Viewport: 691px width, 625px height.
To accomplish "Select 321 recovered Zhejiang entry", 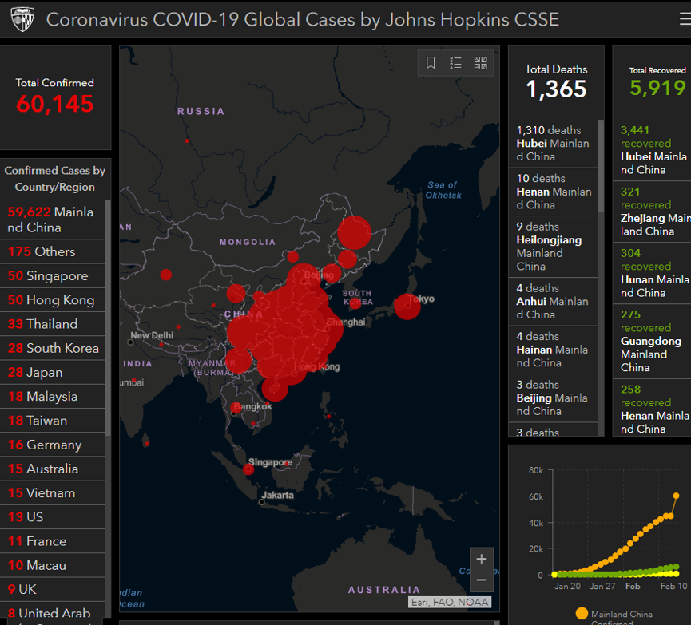I will pyautogui.click(x=652, y=212).
